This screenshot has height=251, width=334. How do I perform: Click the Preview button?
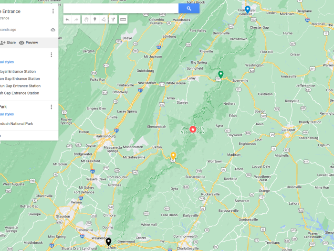click(28, 43)
